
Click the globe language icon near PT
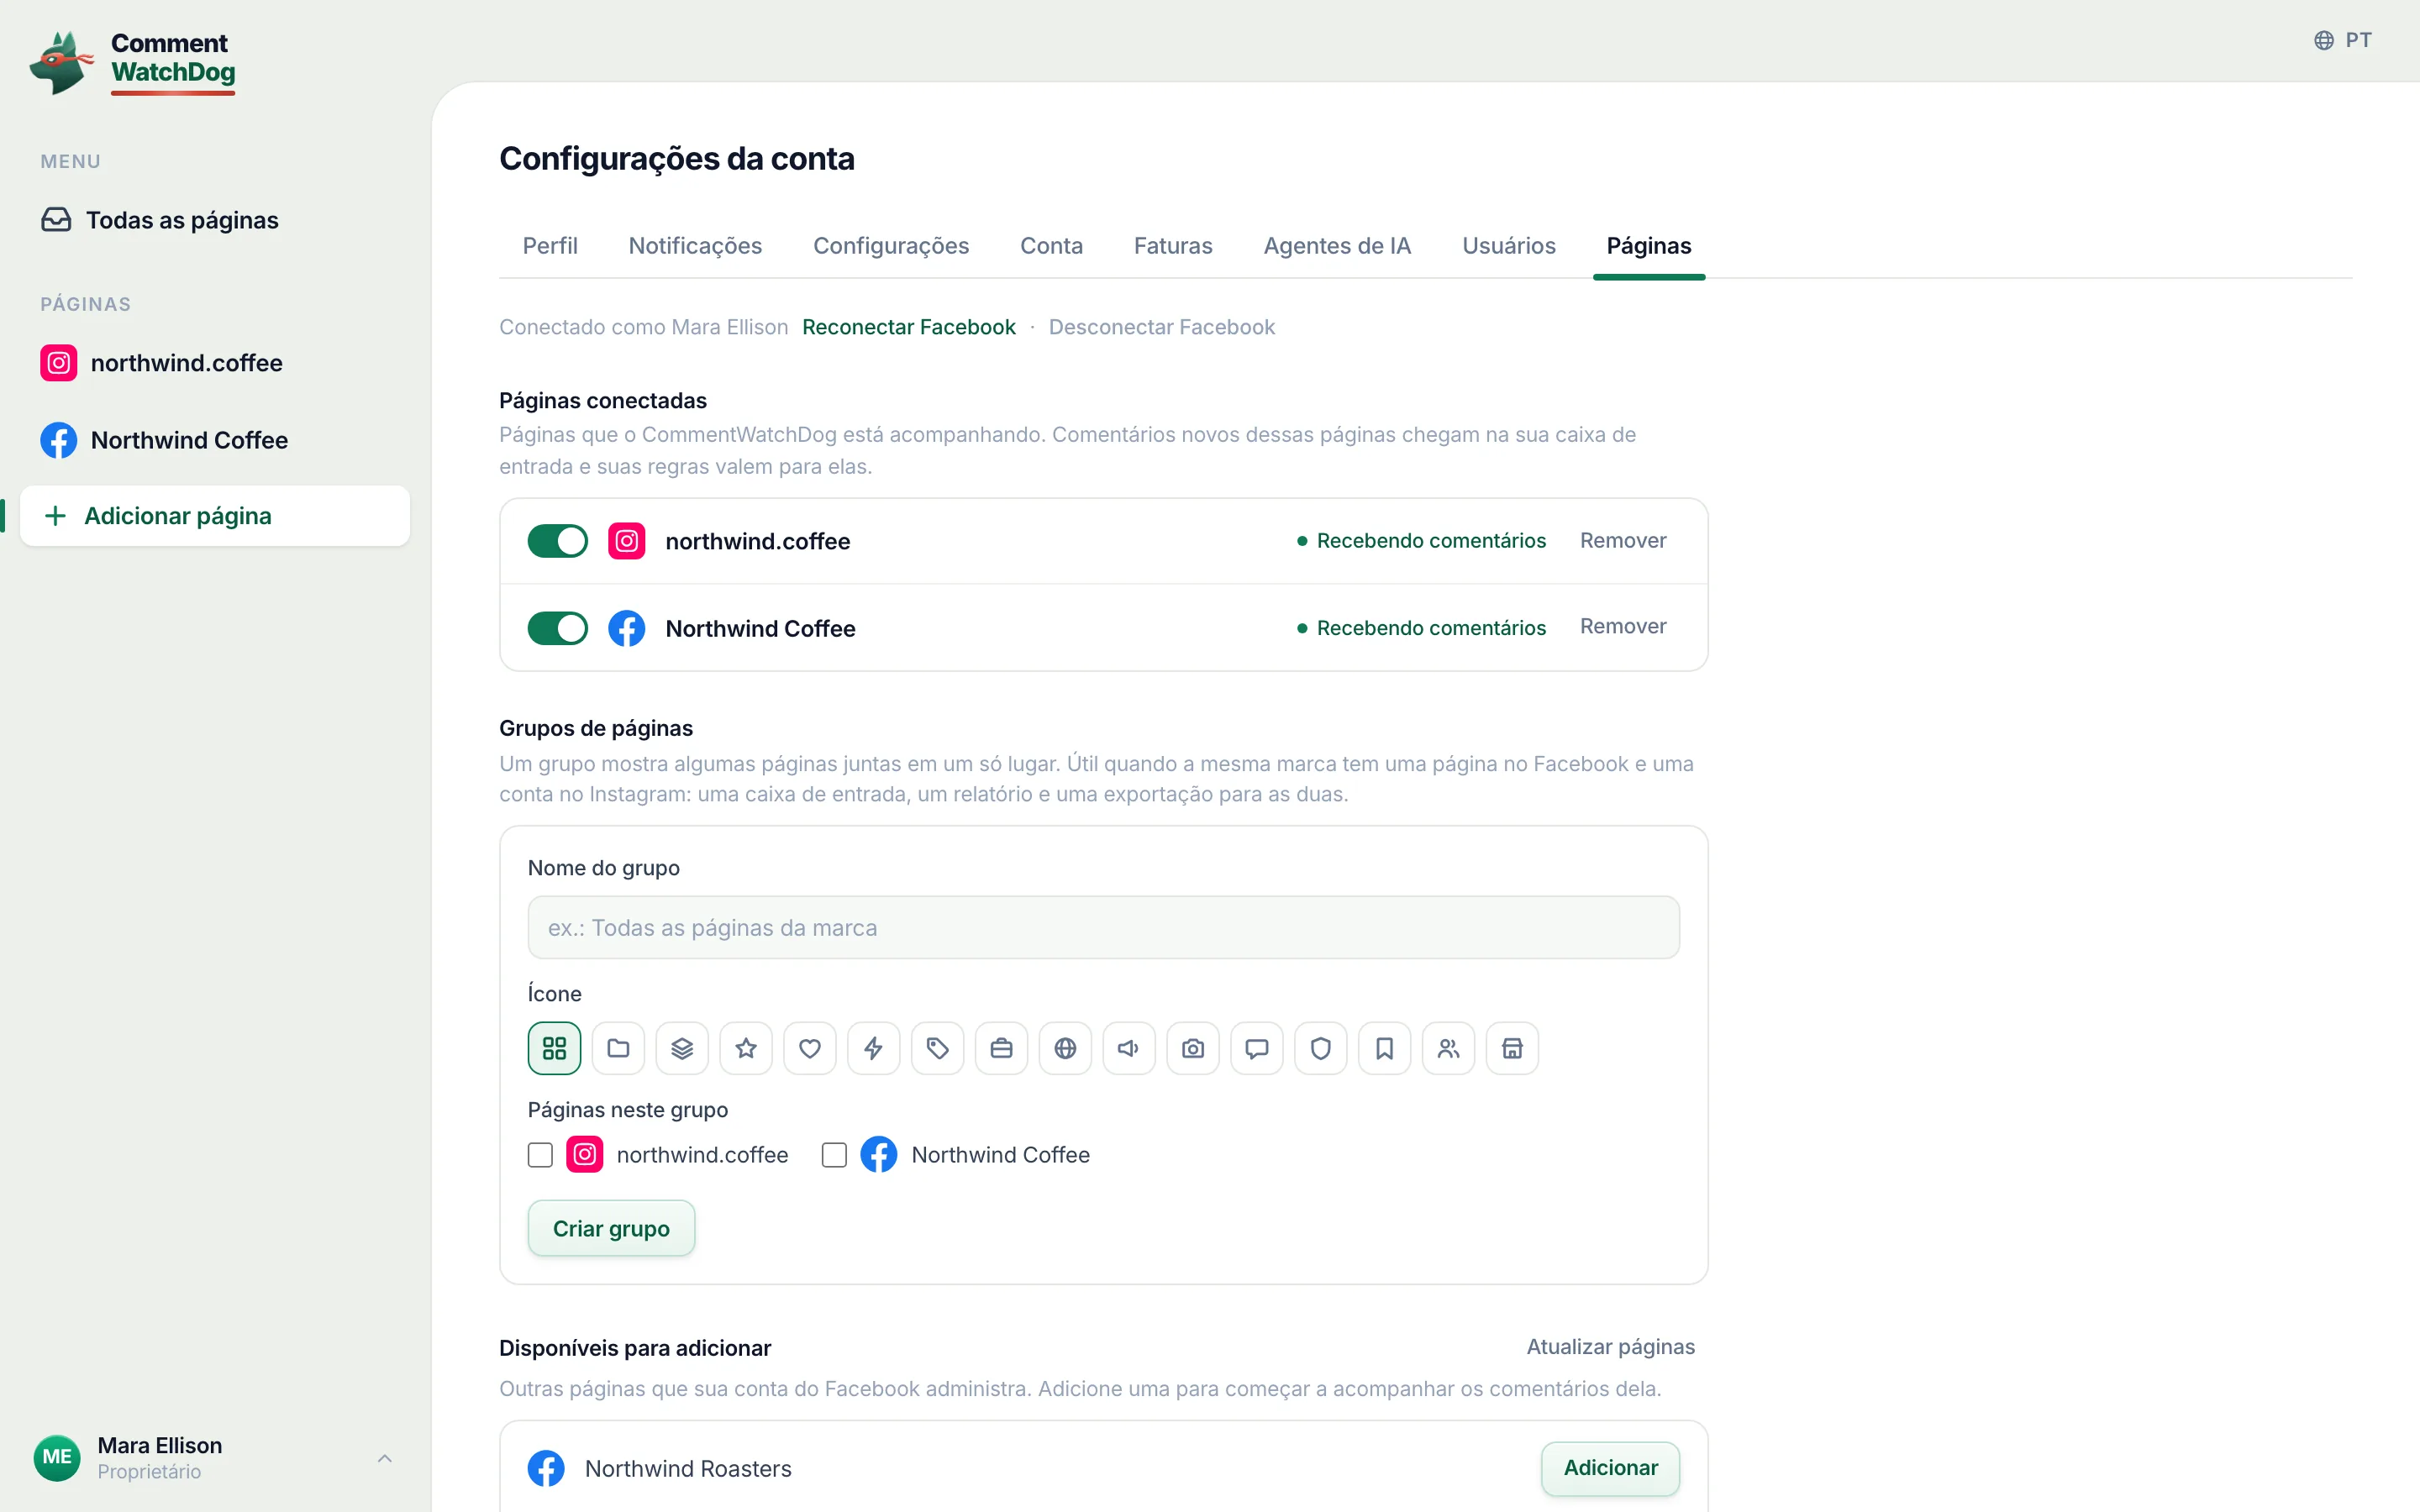coord(2324,40)
